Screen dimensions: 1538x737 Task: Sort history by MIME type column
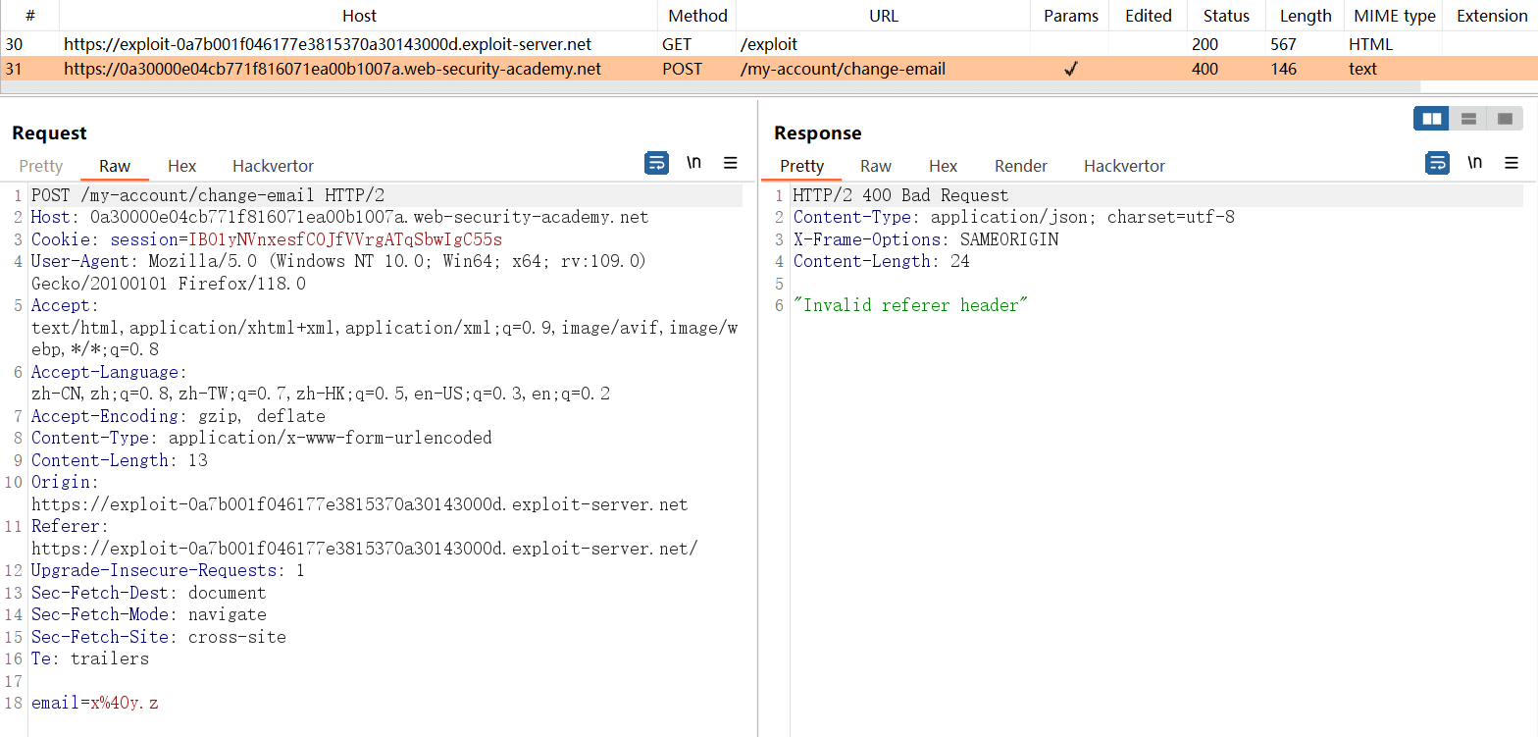[x=1394, y=16]
